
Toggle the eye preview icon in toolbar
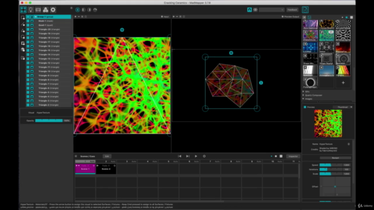point(255,10)
